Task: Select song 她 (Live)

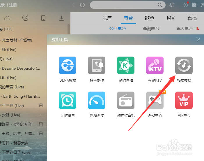Action: coord(9,50)
